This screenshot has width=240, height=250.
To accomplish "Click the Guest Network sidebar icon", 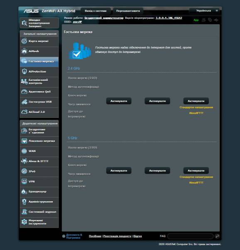I will pos(24,61).
